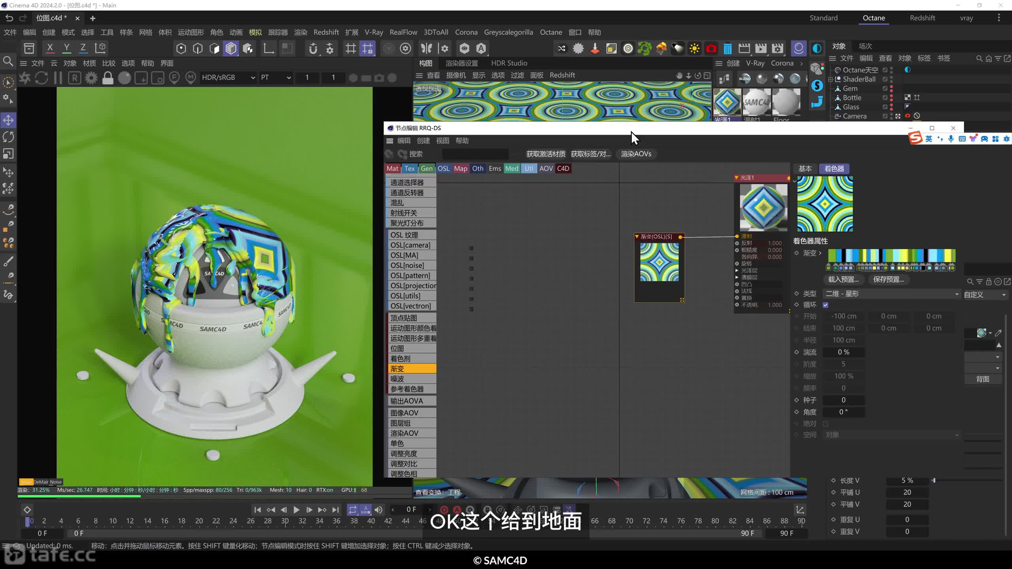Screen dimensions: 1012x569
Task: Select the 基本 tab in node editor
Action: (805, 169)
